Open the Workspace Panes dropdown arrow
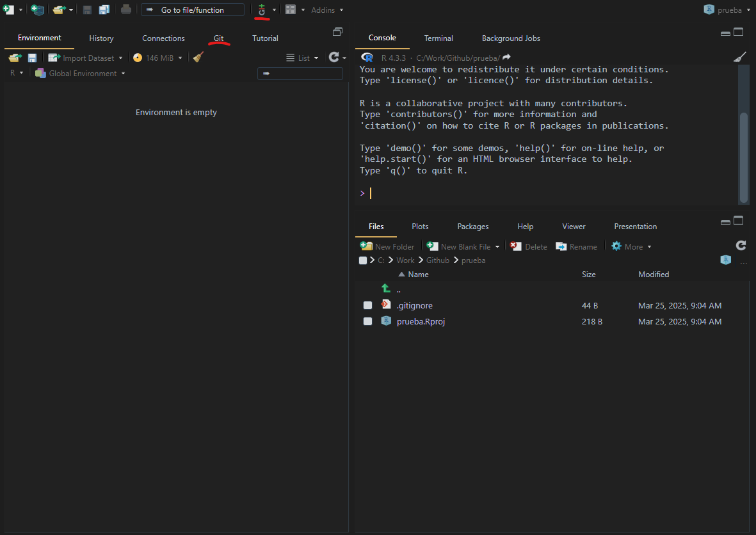Viewport: 756px width, 535px height. tap(303, 10)
